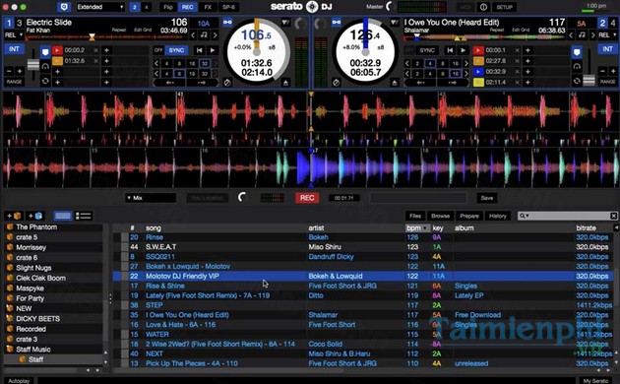Click right deck beat-link chain icon
The width and height of the screenshot is (620, 384).
coord(337,22)
